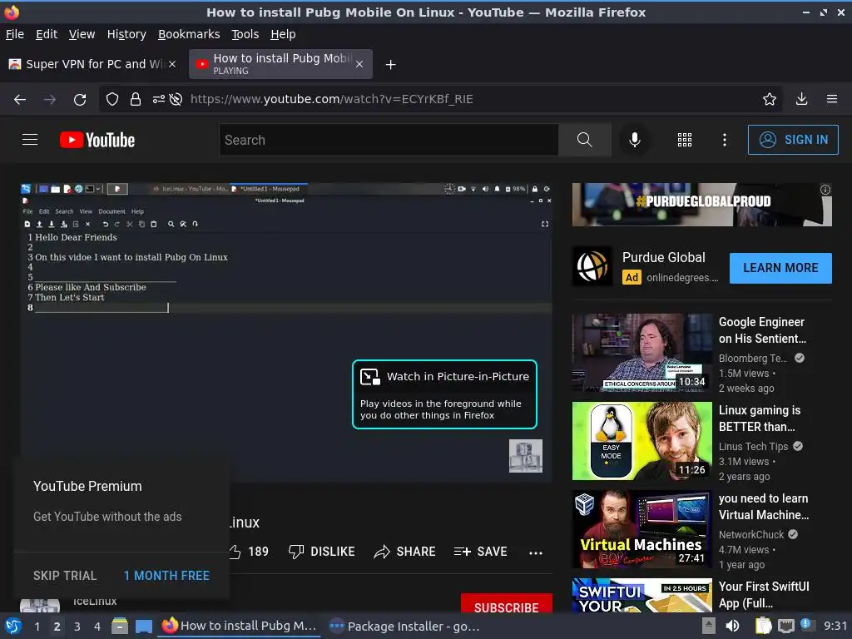852x639 pixels.
Task: Open the History menu
Action: pos(126,34)
